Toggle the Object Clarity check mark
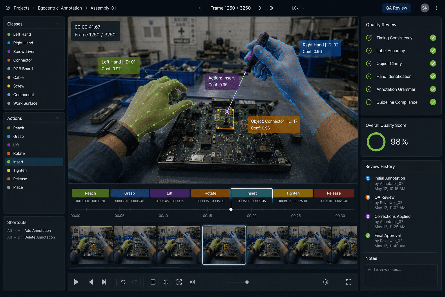This screenshot has width=445, height=297. (433, 64)
